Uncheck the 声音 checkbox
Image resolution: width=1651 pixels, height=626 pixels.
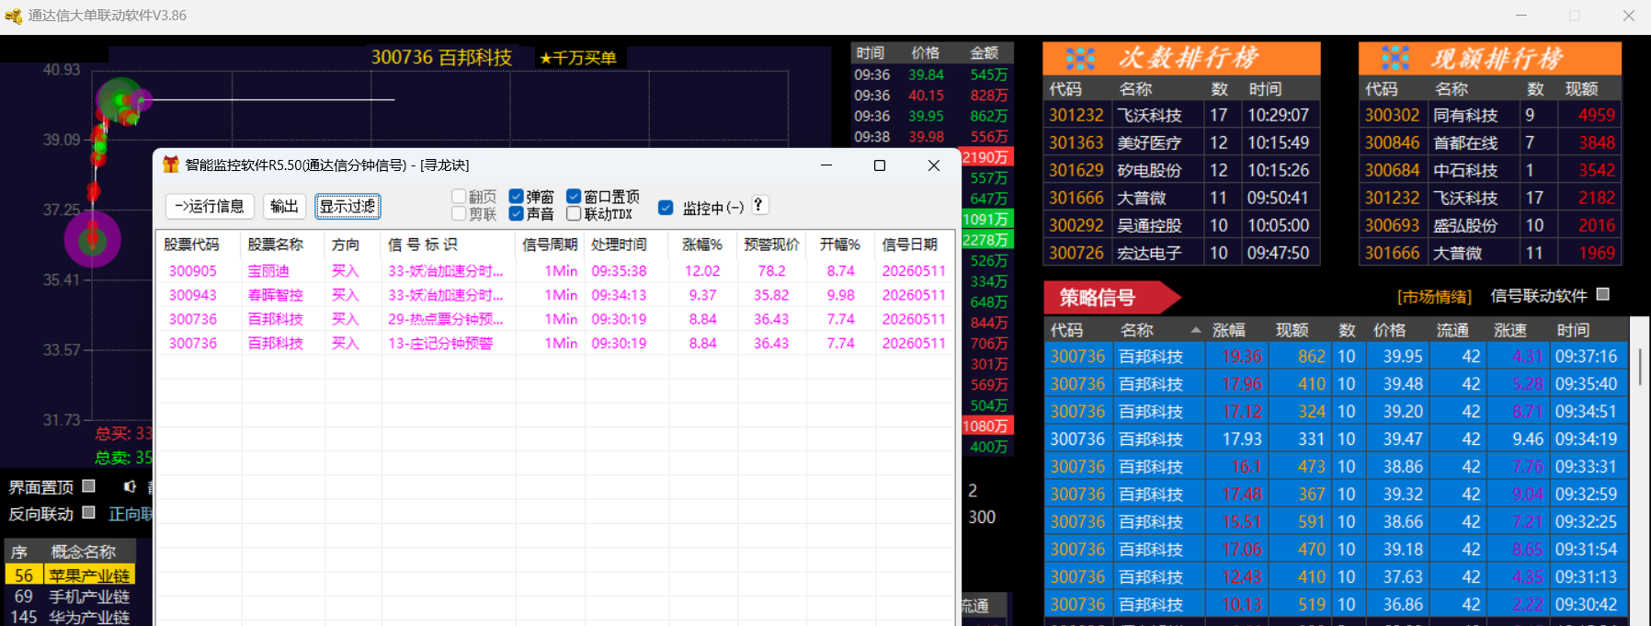pyautogui.click(x=517, y=213)
